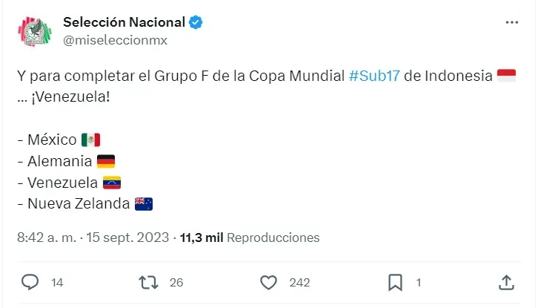Image resolution: width=538 pixels, height=308 pixels.
Task: Click the Indonesia flag emoji
Action: 506,76
